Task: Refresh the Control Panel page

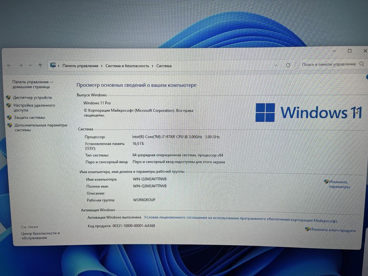Action: pyautogui.click(x=288, y=65)
